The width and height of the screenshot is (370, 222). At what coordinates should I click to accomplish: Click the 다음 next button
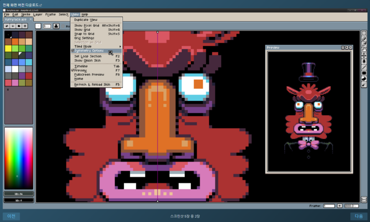click(x=358, y=216)
